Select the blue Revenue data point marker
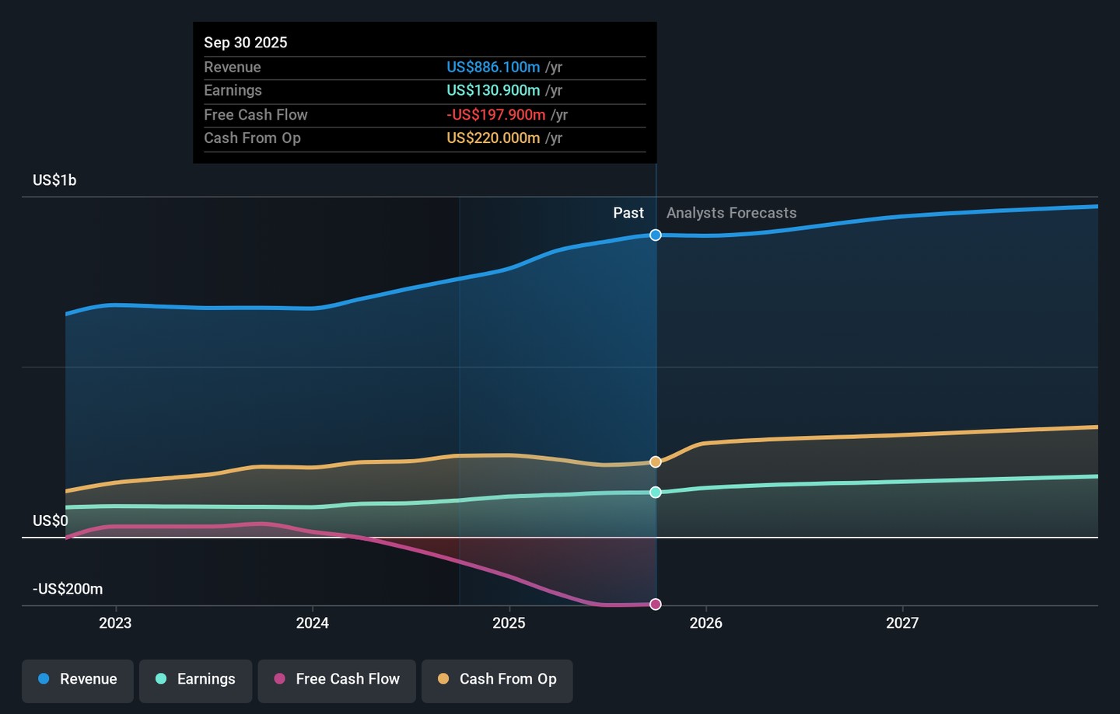The image size is (1120, 714). point(656,235)
